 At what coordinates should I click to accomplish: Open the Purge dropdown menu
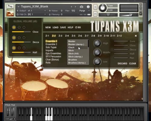coord(85,11)
